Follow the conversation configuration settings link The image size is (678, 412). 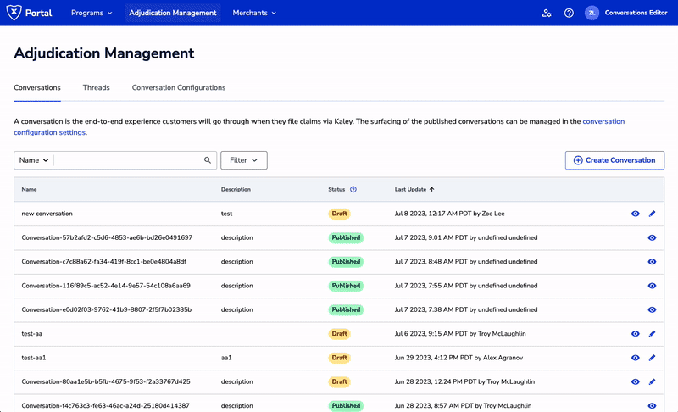coord(603,122)
